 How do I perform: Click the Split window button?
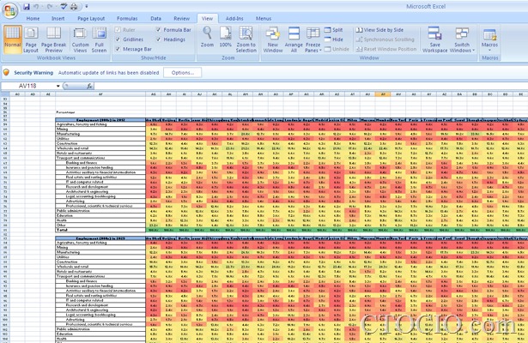tap(333, 29)
